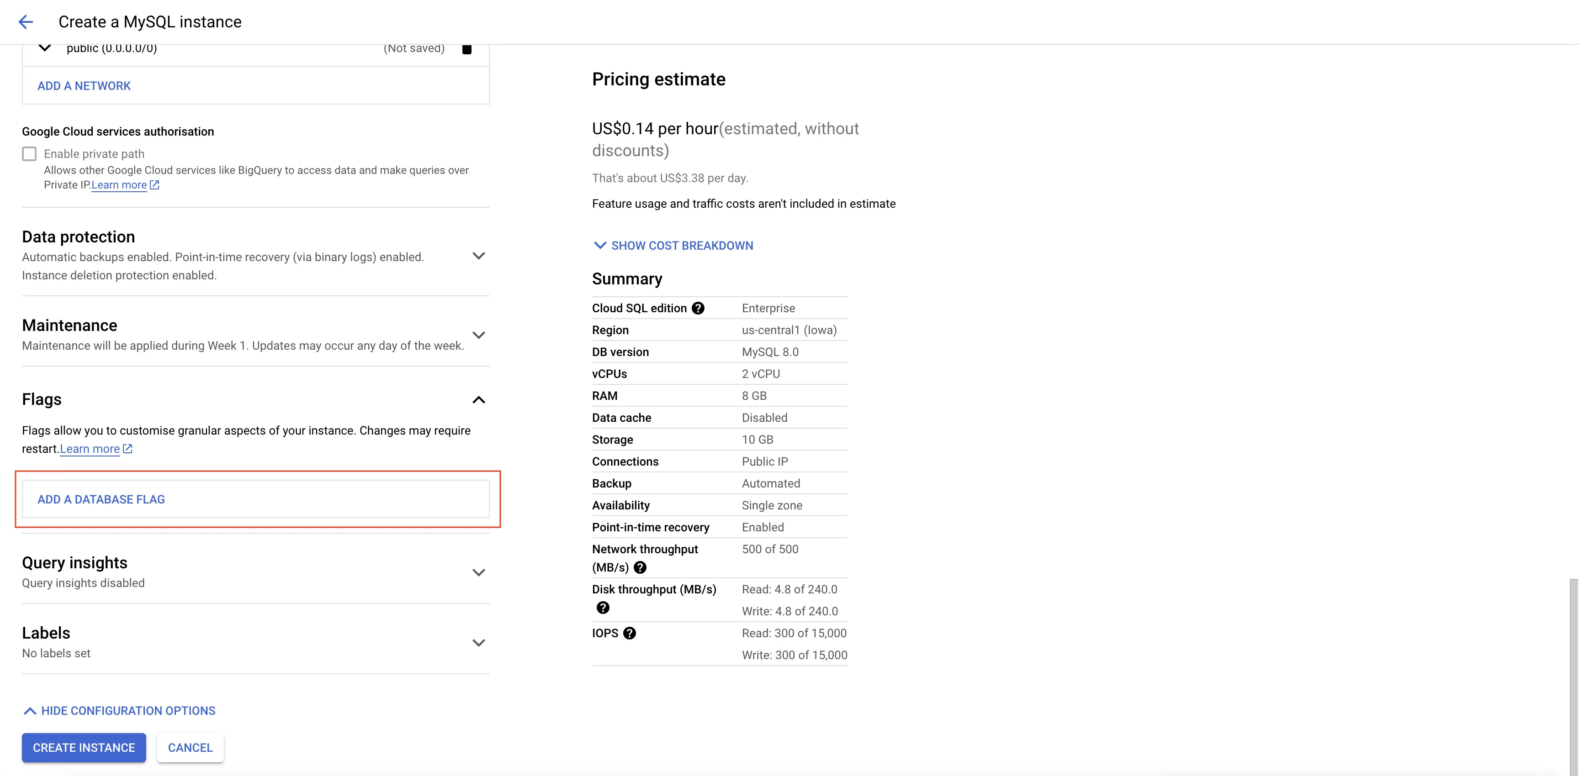
Task: Hide configuration options
Action: (119, 711)
